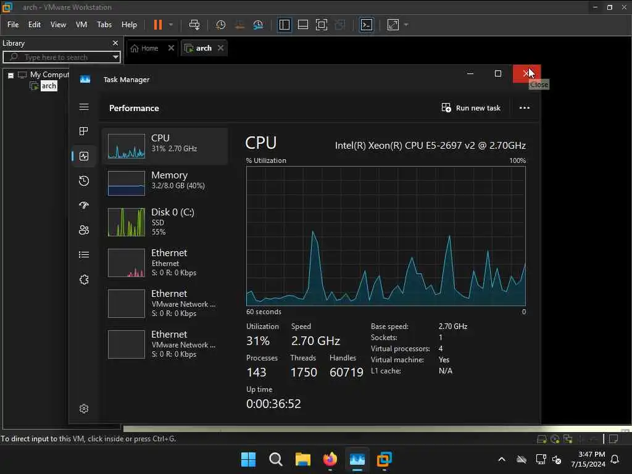
Task: Open Details list icon in sidebar
Action: (84, 255)
